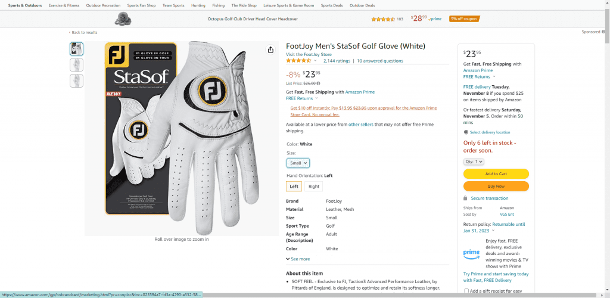Select the second glove thumbnail image

click(76, 64)
